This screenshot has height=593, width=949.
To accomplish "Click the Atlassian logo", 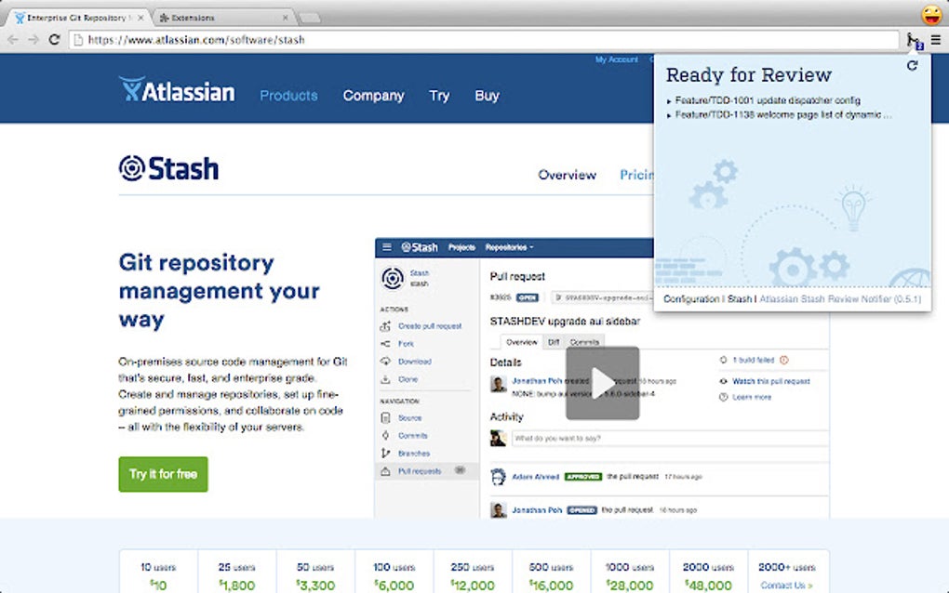I will tap(177, 91).
